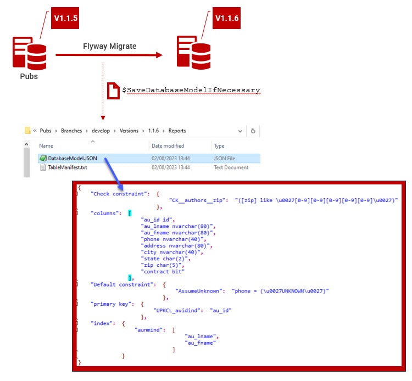This screenshot has height=381, width=412.
Task: Click the "au_fname nvarchar(80)" column entry
Action: pyautogui.click(x=177, y=233)
